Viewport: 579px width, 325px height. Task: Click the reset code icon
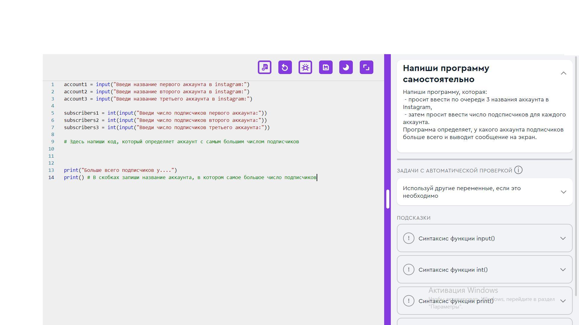click(x=285, y=67)
